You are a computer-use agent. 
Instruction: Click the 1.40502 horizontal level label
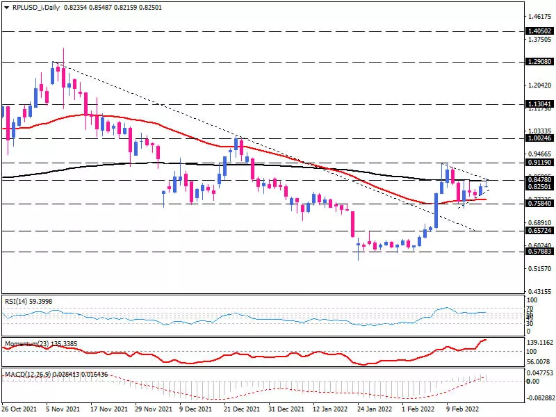(540, 31)
